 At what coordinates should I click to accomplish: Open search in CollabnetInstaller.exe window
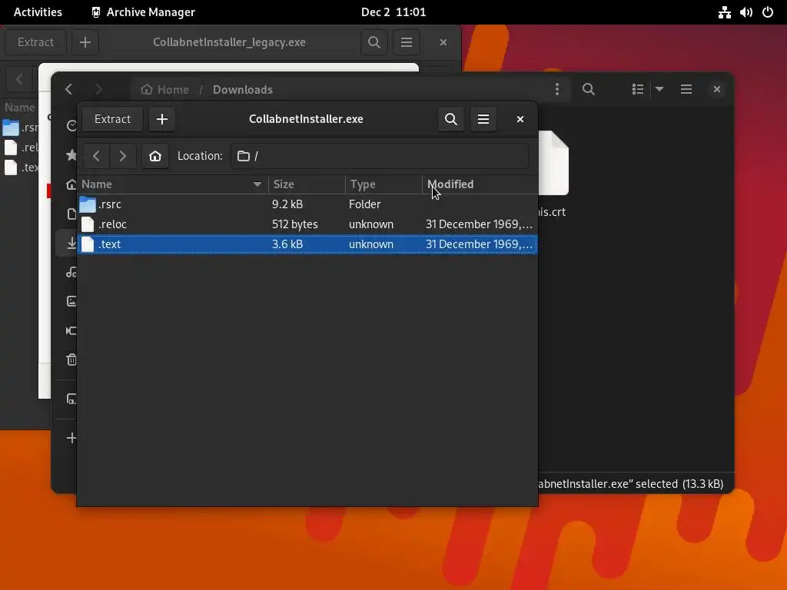pos(450,119)
